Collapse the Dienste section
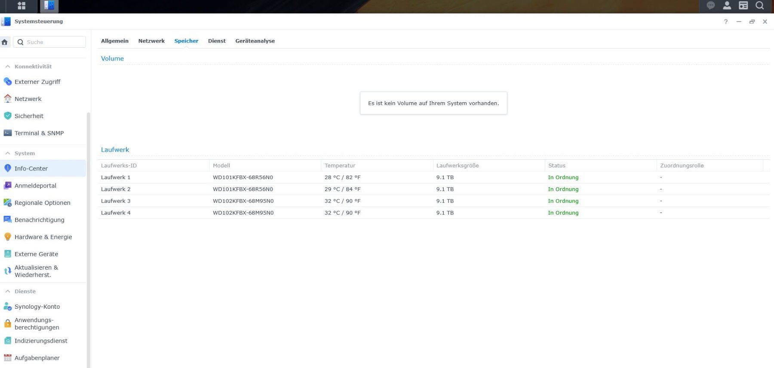 point(8,291)
